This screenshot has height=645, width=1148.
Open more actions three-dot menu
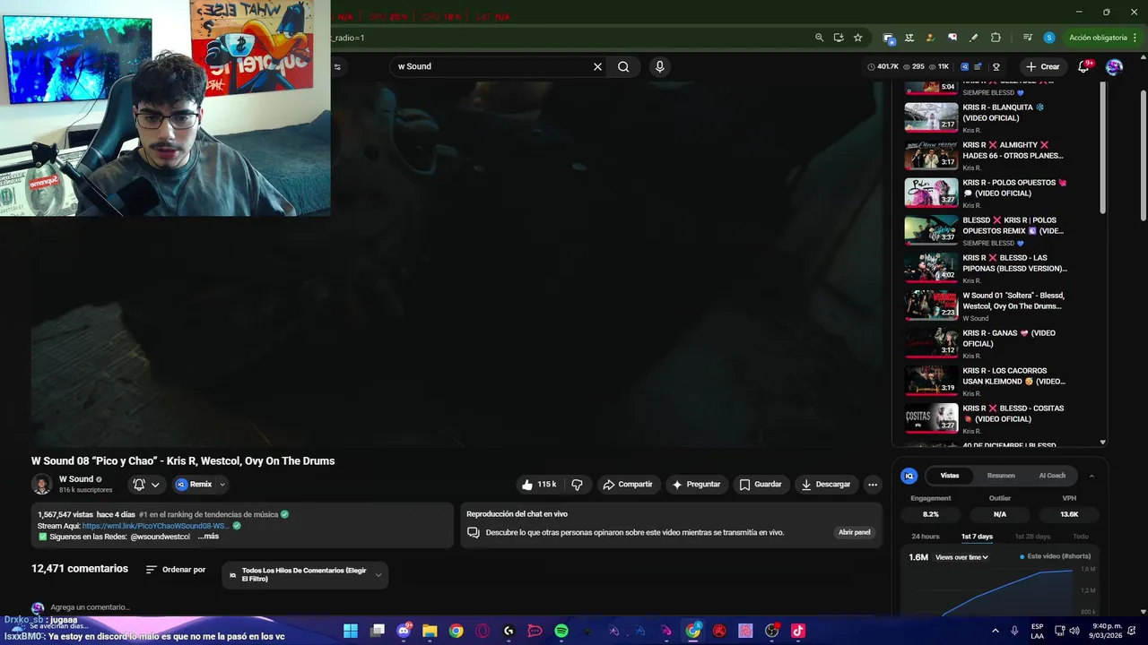tap(873, 485)
